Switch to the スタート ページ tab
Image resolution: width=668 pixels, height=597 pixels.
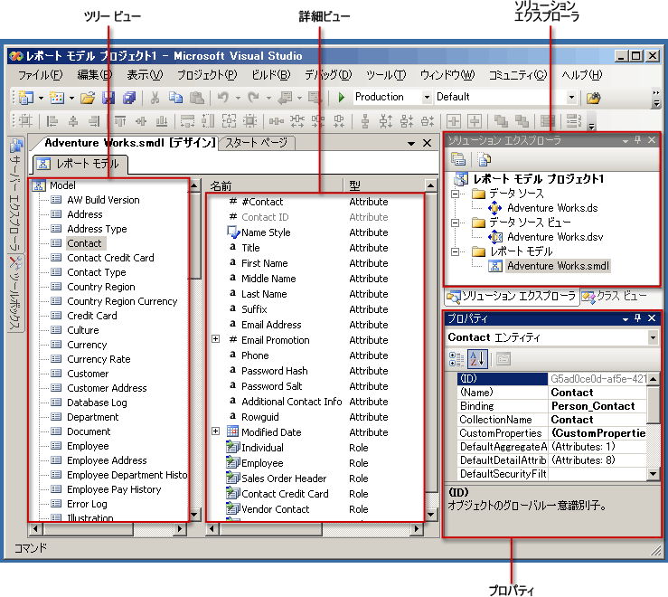point(256,143)
